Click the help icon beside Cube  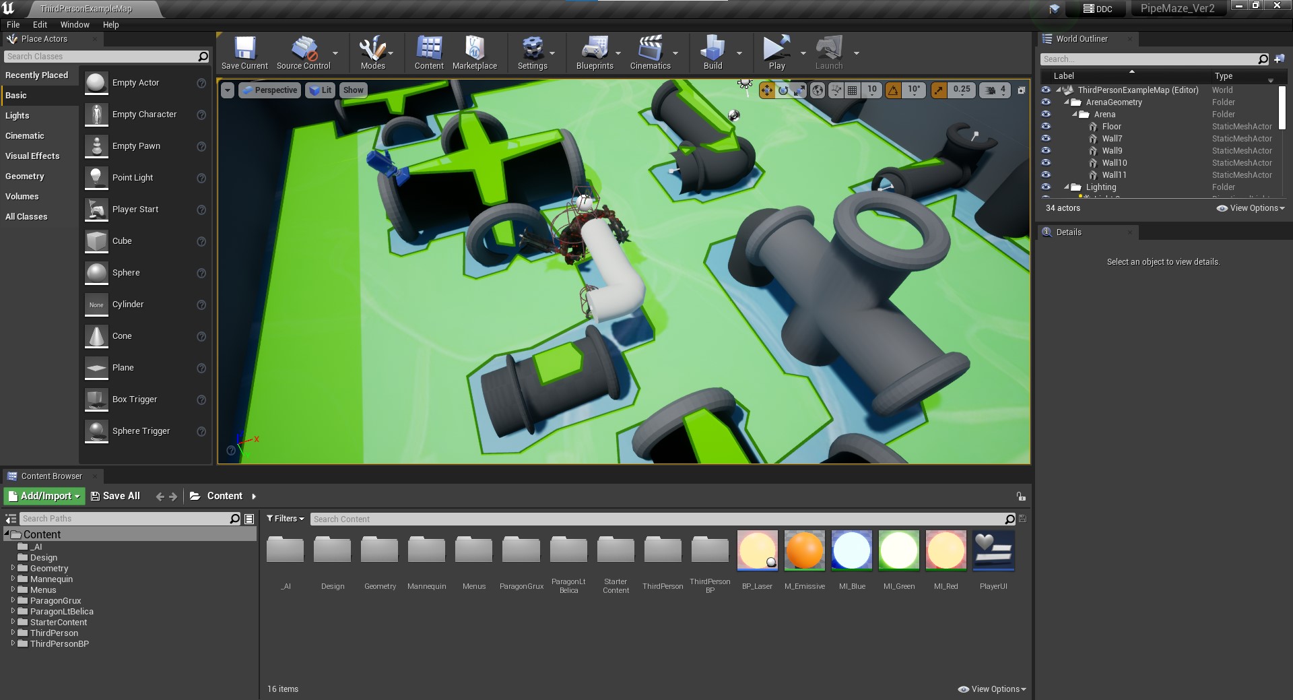click(x=201, y=241)
